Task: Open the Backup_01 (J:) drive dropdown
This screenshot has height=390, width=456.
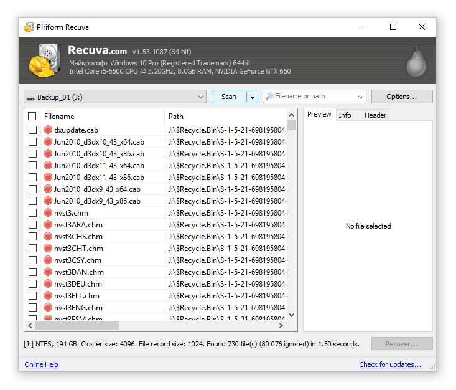Action: click(115, 97)
